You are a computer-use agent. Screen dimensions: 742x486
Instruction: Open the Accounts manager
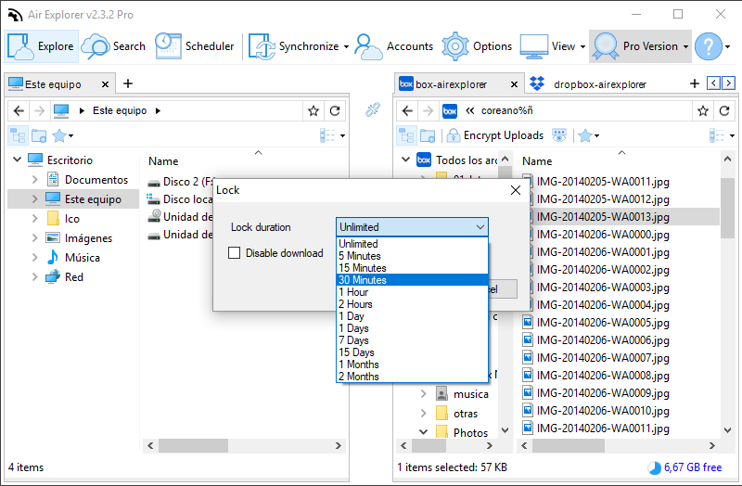click(x=393, y=46)
